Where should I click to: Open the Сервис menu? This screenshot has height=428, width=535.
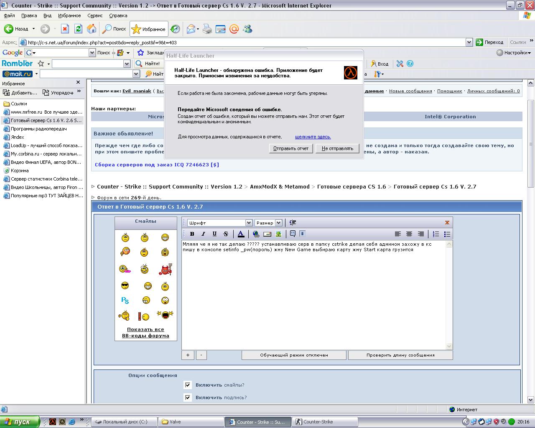click(95, 15)
